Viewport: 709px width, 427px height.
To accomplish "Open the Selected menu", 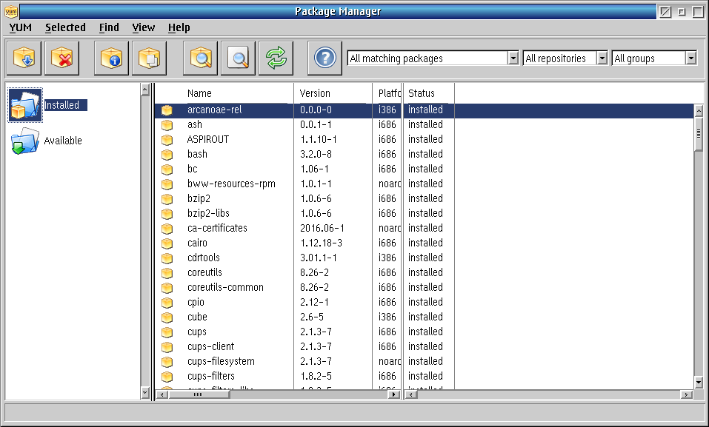I will 65,27.
